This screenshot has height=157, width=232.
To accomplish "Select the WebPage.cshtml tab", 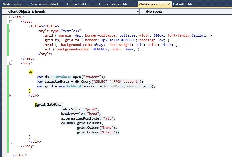I will [152, 4].
